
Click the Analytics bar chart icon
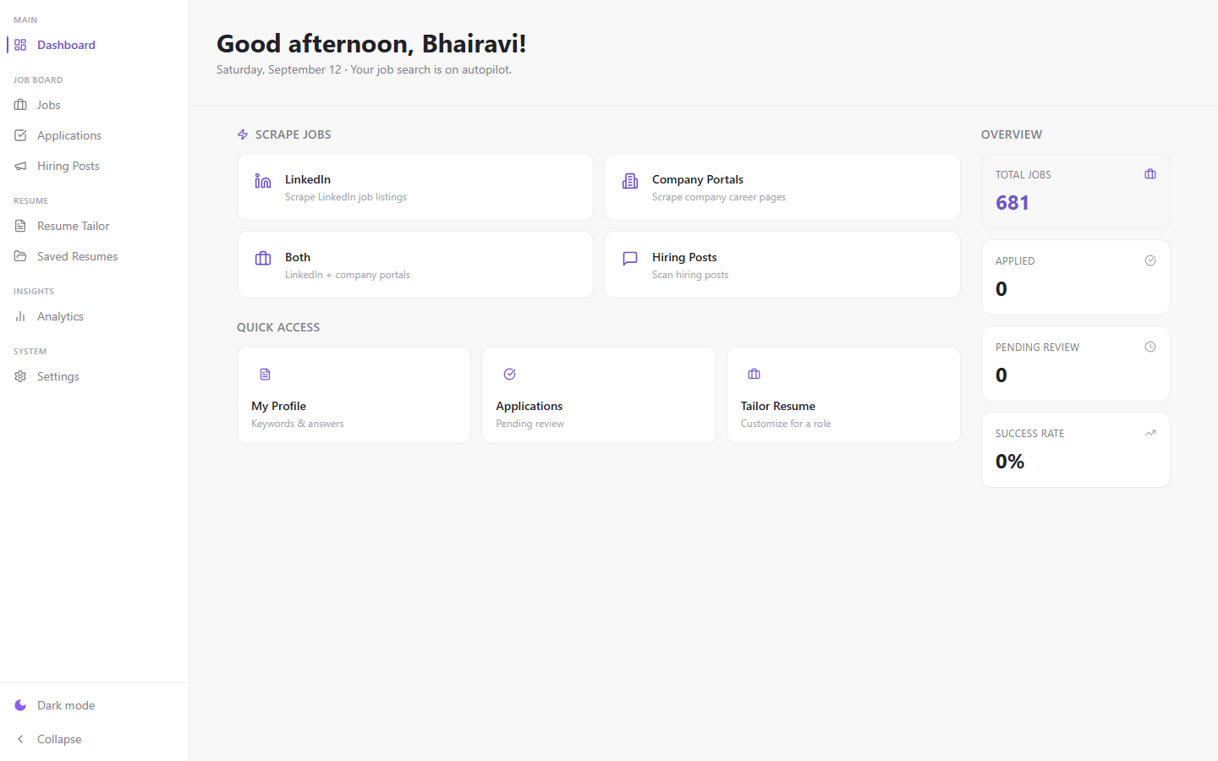click(20, 316)
